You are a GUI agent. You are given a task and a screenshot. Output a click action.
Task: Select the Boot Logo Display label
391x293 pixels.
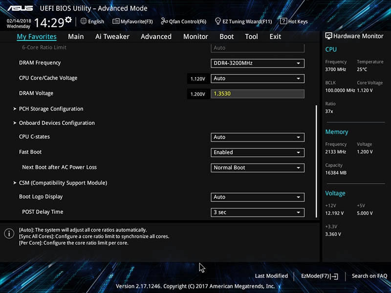pos(41,197)
